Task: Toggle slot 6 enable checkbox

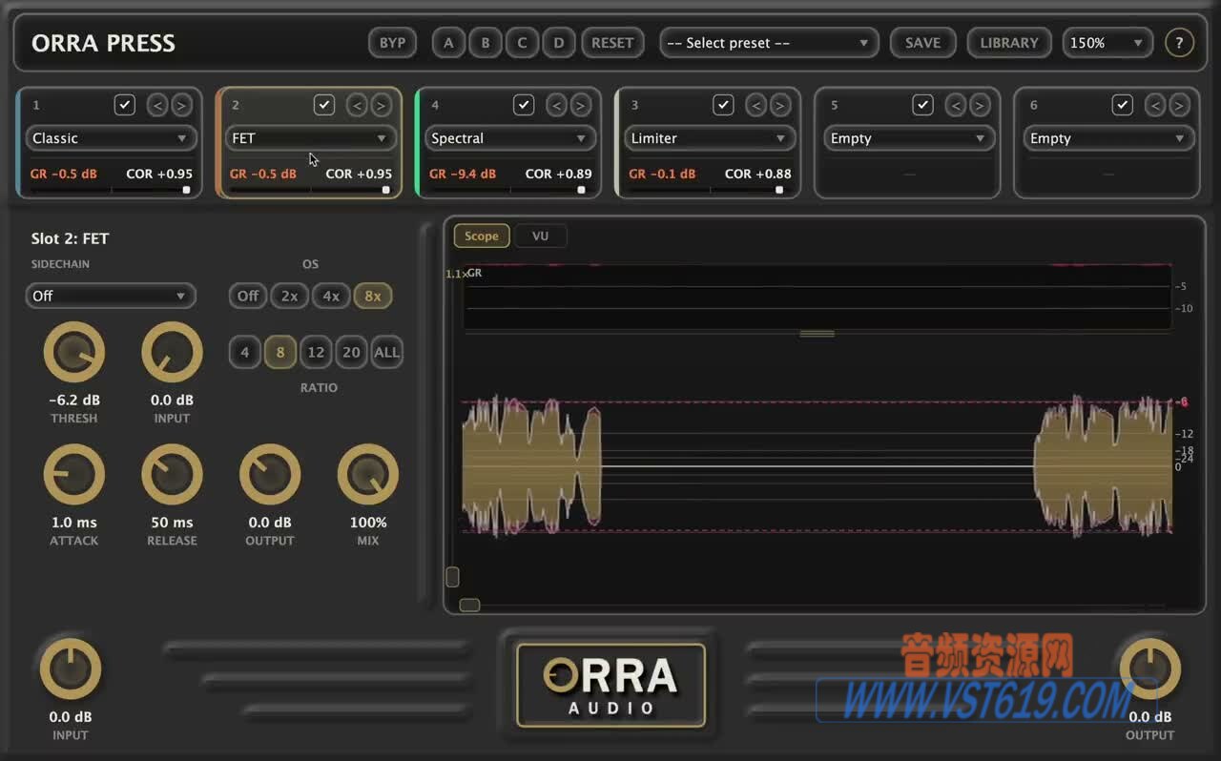Action: (1123, 105)
